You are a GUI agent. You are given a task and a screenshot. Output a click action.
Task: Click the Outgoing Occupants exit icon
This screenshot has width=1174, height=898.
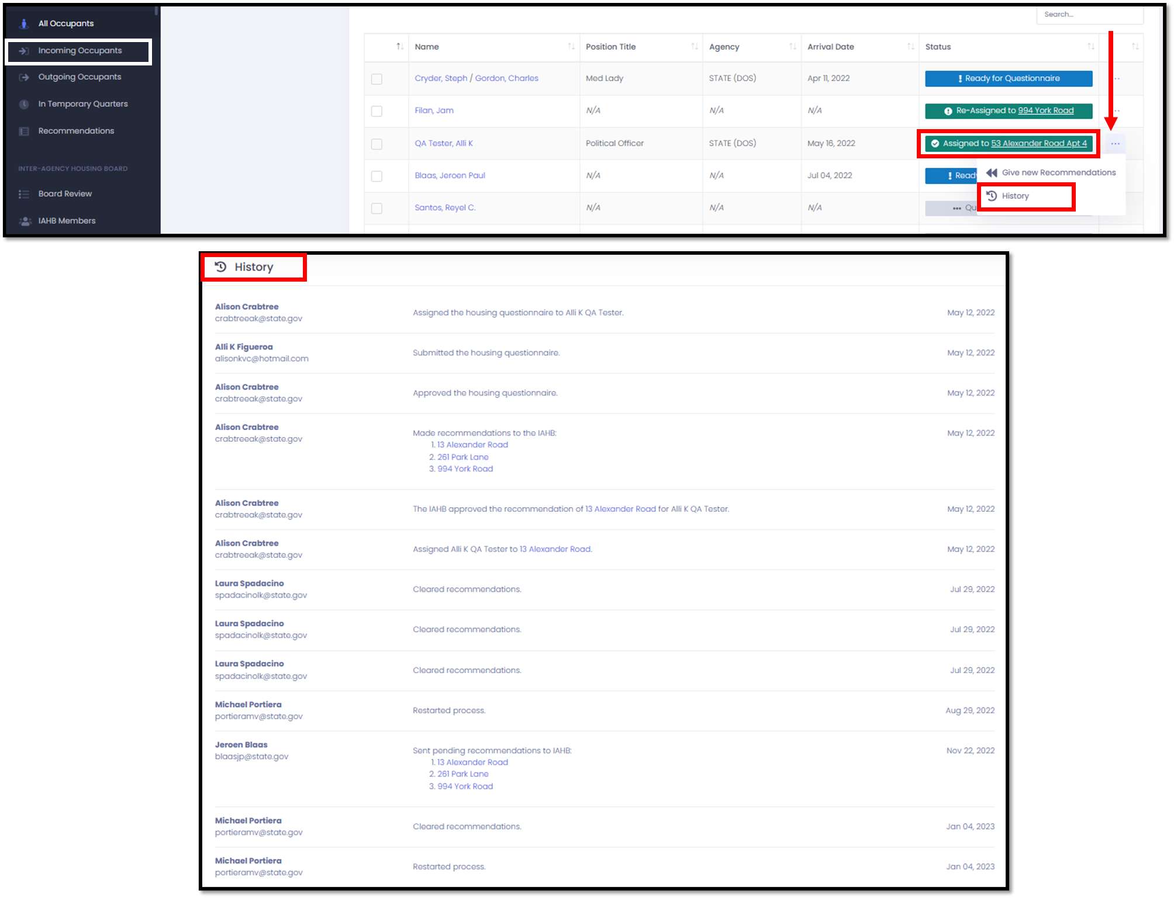[x=24, y=77]
